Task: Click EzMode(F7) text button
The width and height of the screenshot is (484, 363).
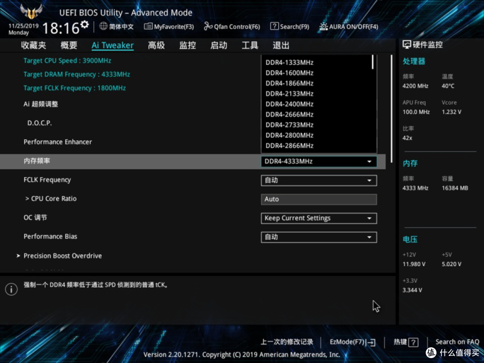Action: coord(347,341)
